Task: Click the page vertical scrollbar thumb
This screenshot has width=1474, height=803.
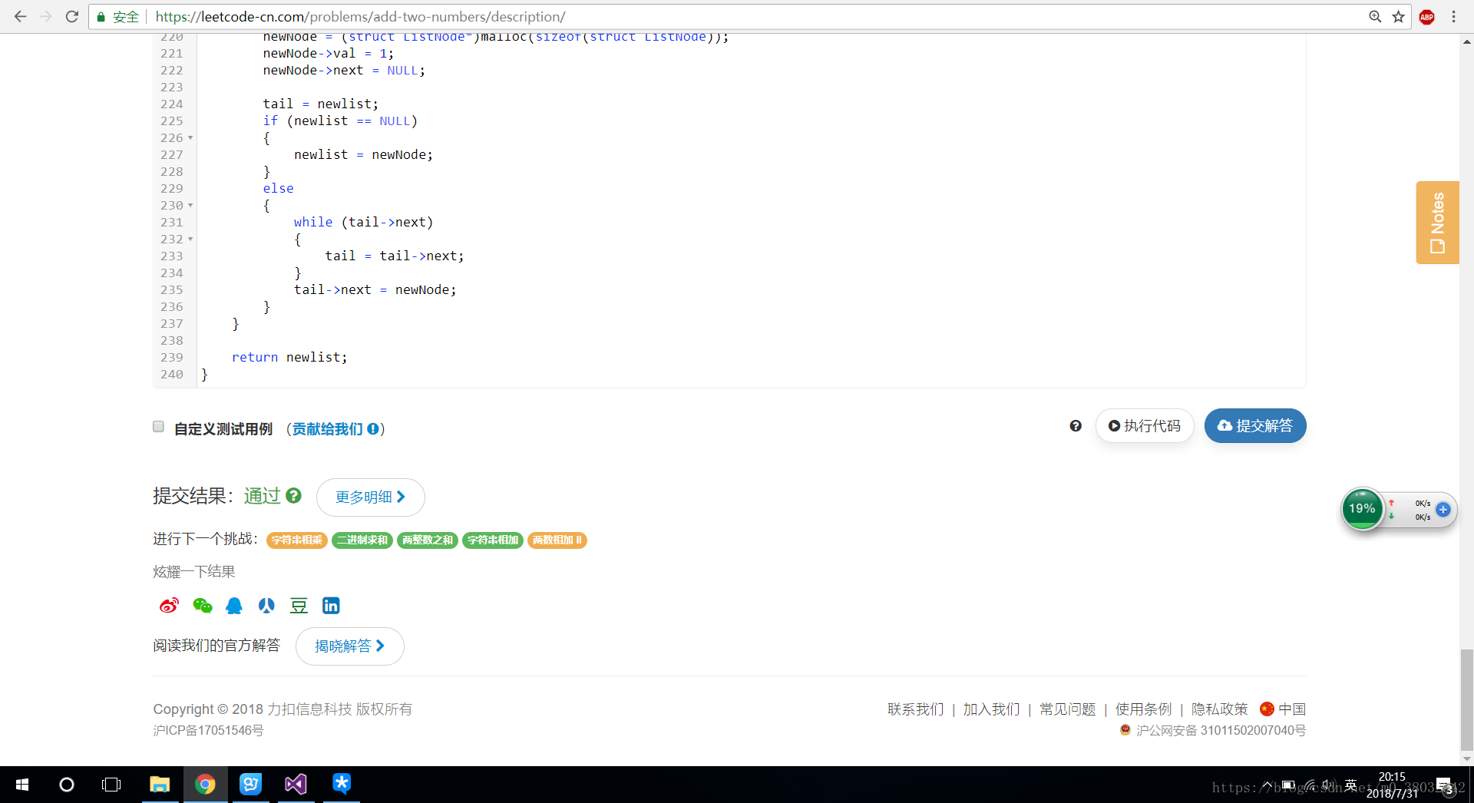Action: pyautogui.click(x=1466, y=699)
